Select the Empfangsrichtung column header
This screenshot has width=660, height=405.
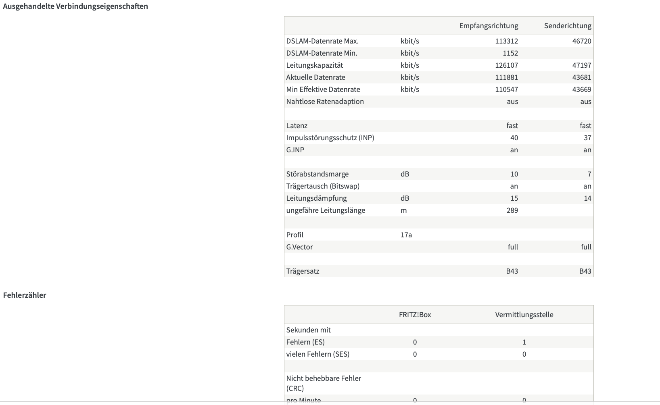[x=489, y=25]
